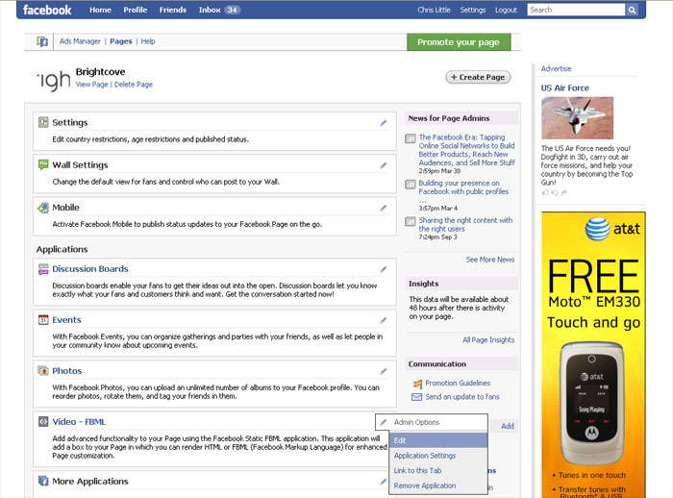Click the Events calendar icon
The image size is (673, 498).
point(43,320)
